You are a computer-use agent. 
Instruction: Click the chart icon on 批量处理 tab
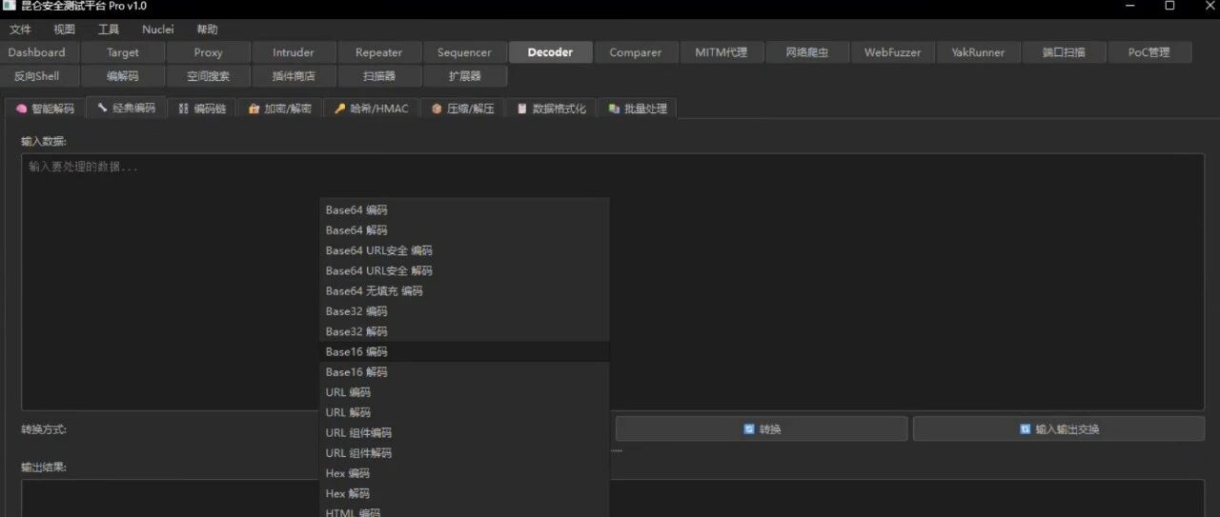(x=614, y=109)
